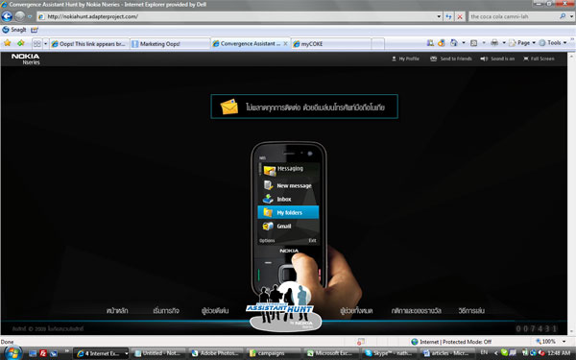Select Gmail on the phone menu
Screen dimensions: 576x360
click(x=288, y=226)
